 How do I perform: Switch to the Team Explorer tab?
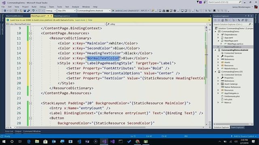click(237, 127)
